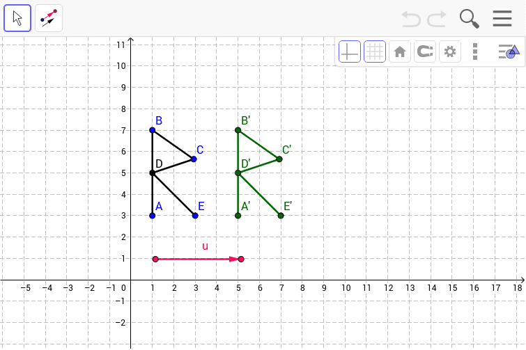The width and height of the screenshot is (526, 350).
Task: Click the Redo arrow
Action: [x=437, y=19]
